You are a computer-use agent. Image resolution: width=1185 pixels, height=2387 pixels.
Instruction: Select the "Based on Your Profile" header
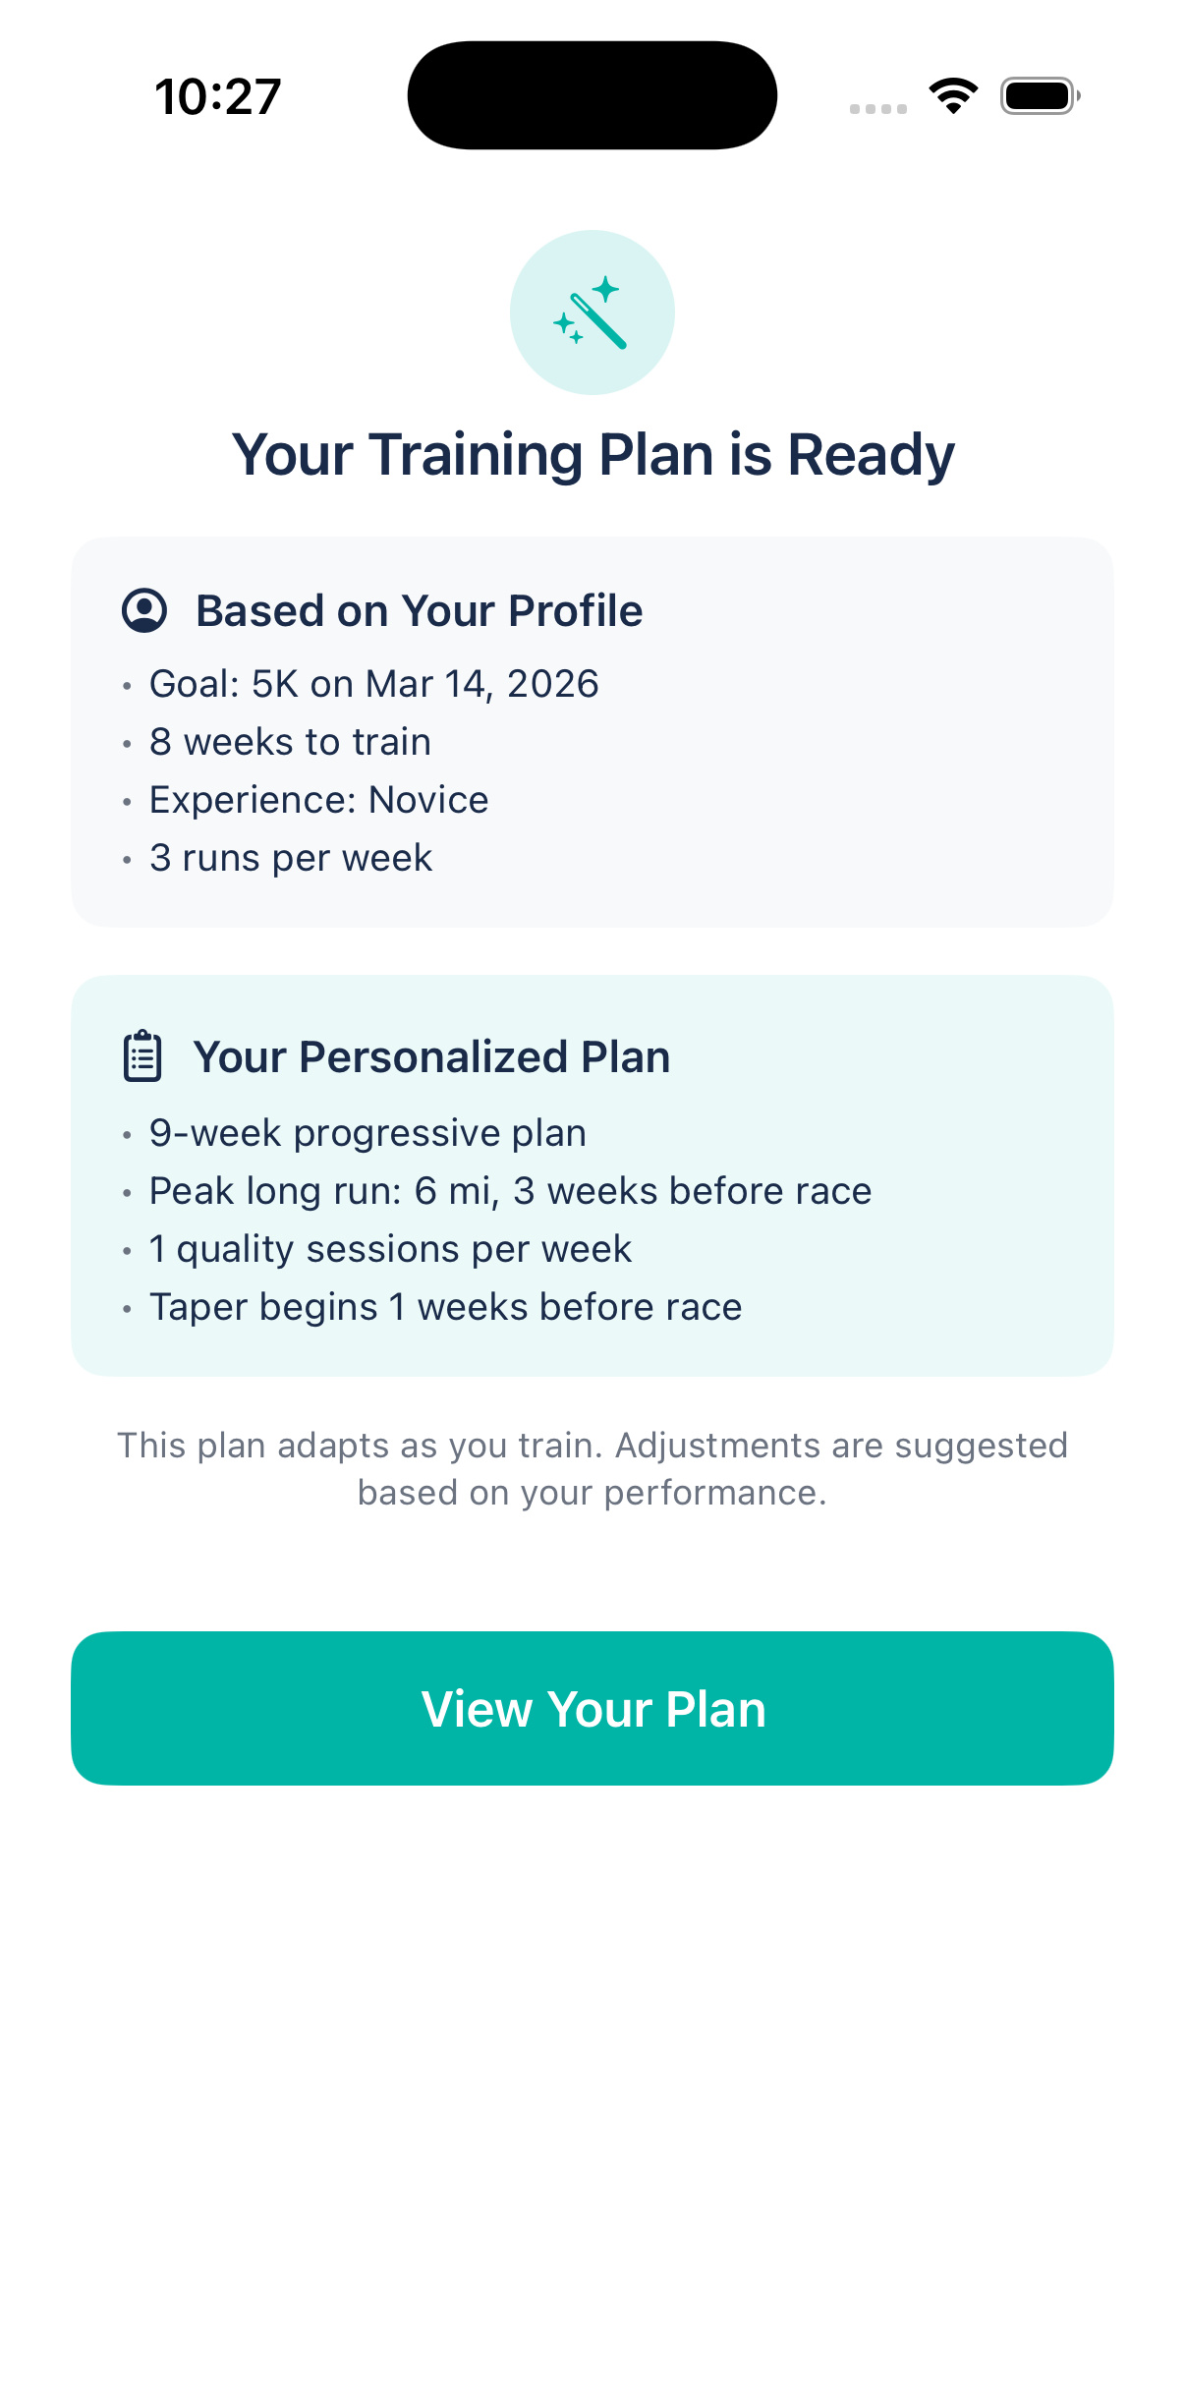click(419, 610)
